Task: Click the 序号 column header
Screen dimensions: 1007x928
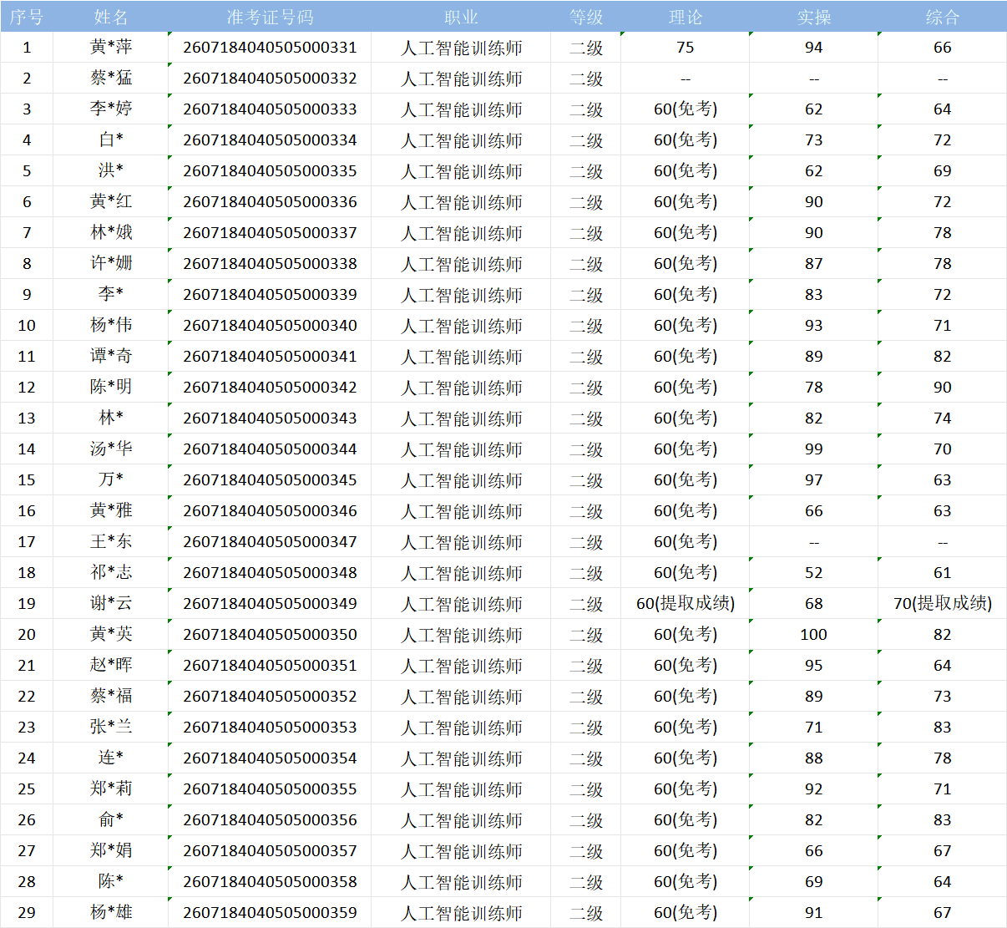Action: click(27, 17)
